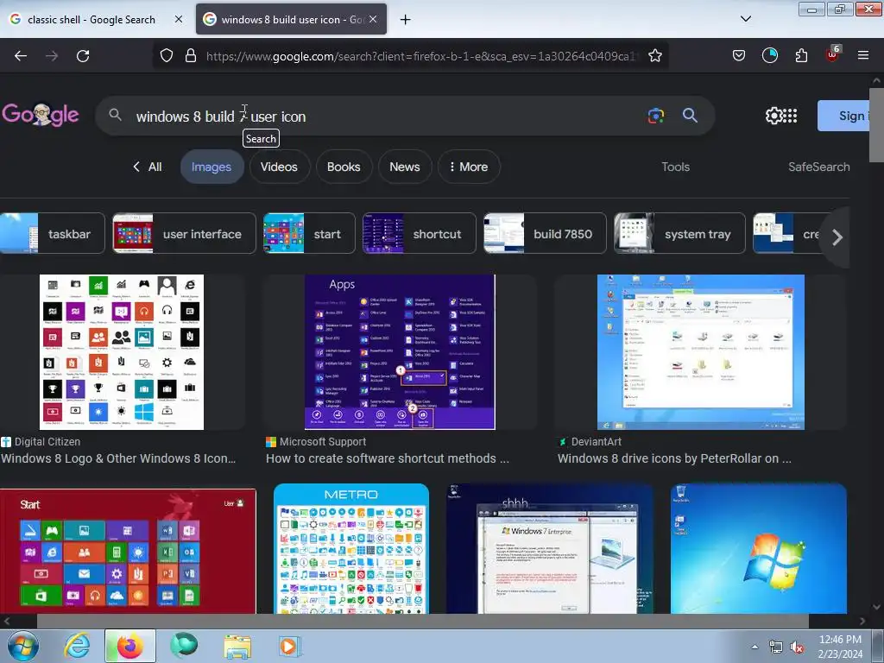This screenshot has height=663, width=884.
Task: Select the taskbar suggestion chip
Action: [53, 233]
